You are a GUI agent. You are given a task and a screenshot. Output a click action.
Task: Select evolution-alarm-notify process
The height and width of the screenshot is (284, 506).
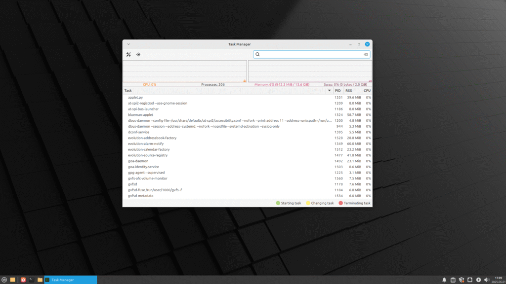[x=247, y=143]
